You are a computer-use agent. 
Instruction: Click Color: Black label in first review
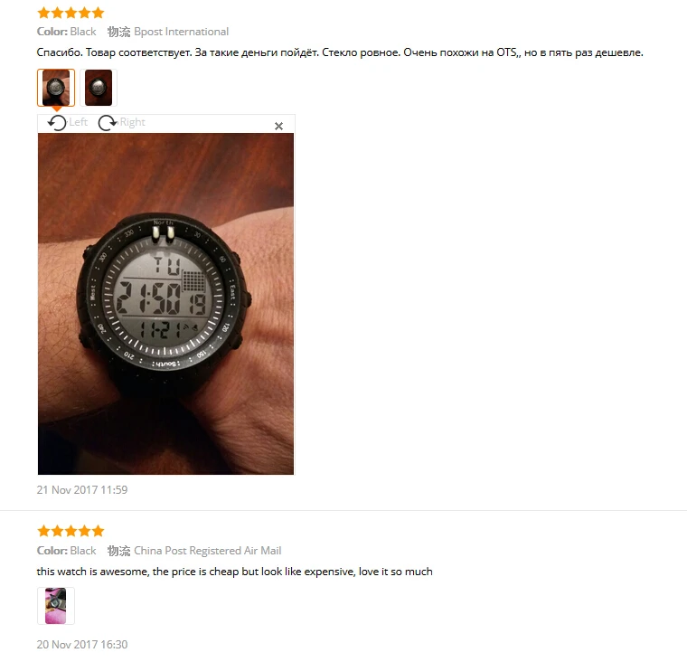click(x=66, y=32)
